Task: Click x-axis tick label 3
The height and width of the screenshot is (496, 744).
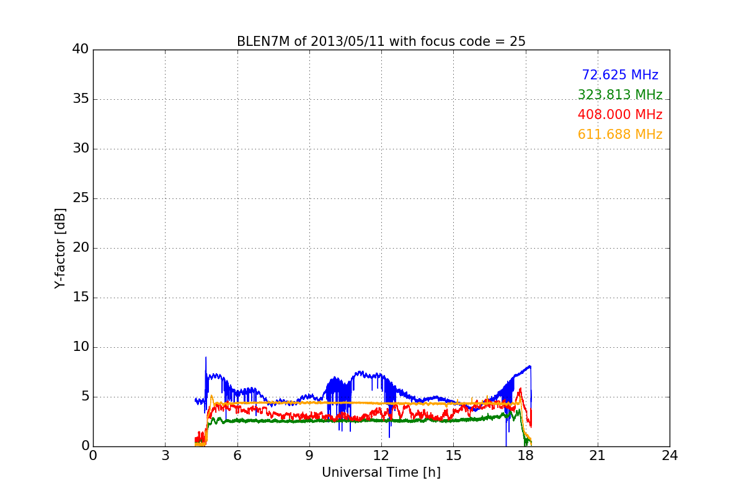Action: [x=165, y=456]
